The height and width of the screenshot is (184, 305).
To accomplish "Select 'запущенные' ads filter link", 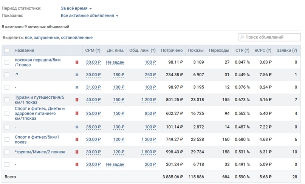I will [x=46, y=38].
